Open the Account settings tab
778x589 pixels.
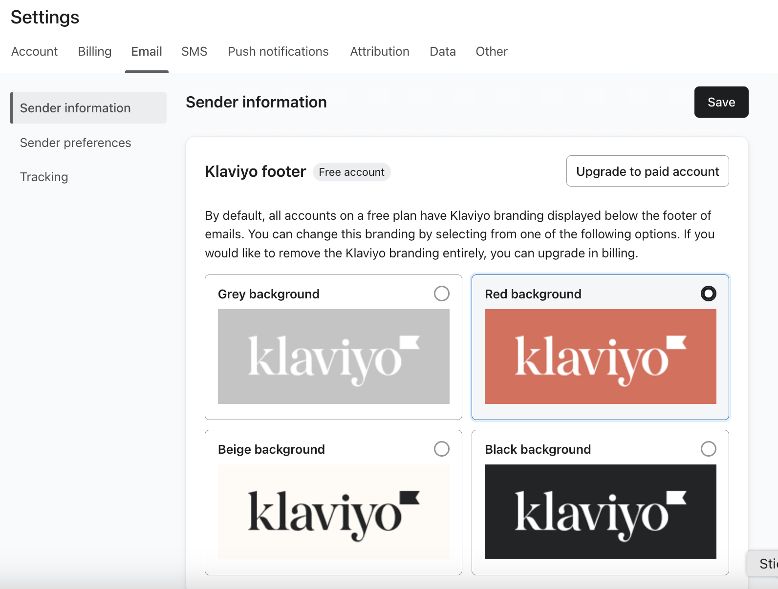34,52
